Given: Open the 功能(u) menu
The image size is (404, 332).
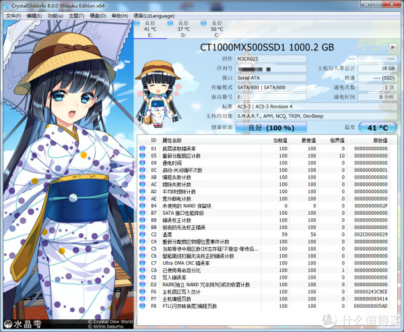Looking at the screenshot, I should click(55, 15).
